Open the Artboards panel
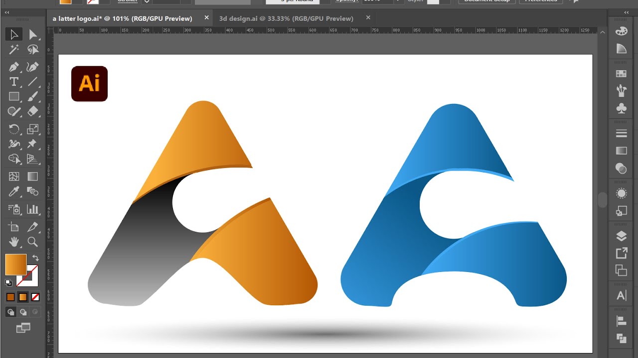Screen dimensions: 638x358 (x=622, y=270)
